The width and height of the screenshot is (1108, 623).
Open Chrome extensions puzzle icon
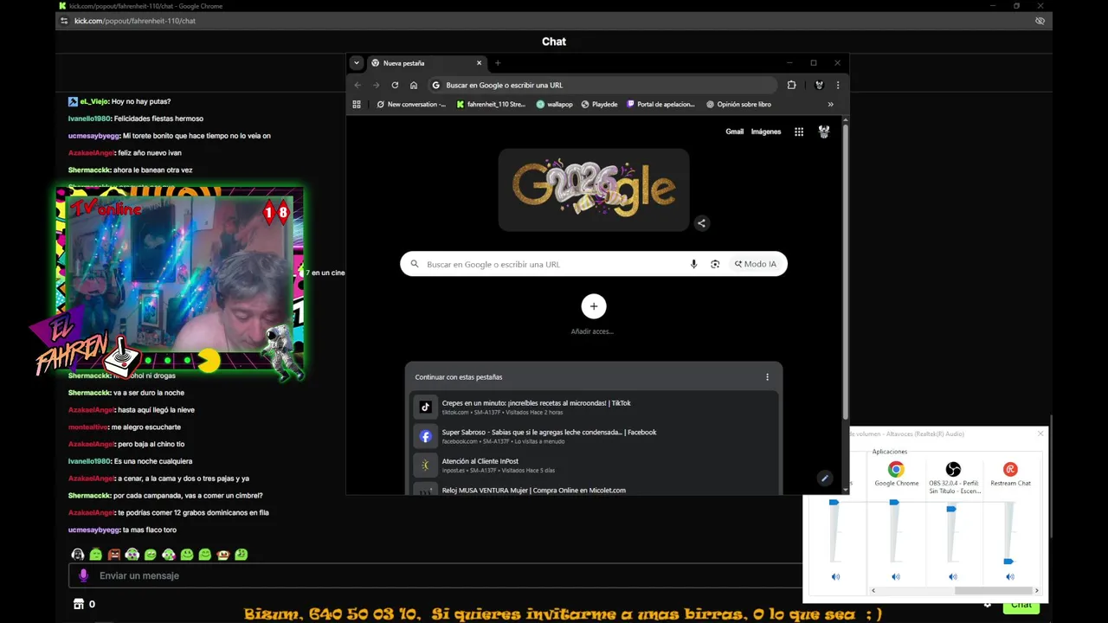tap(791, 85)
